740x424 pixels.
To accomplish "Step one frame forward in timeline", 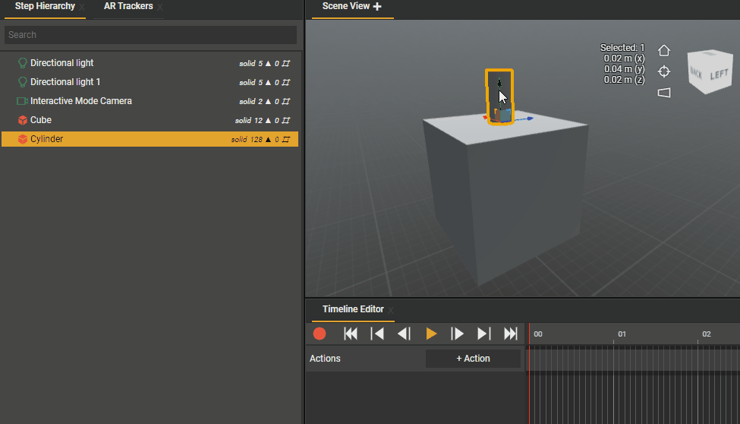I will click(457, 334).
